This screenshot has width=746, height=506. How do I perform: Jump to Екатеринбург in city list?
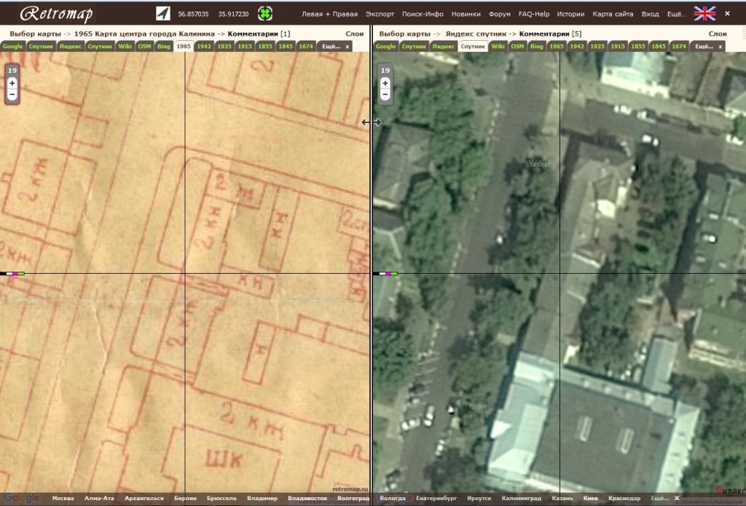click(x=436, y=499)
